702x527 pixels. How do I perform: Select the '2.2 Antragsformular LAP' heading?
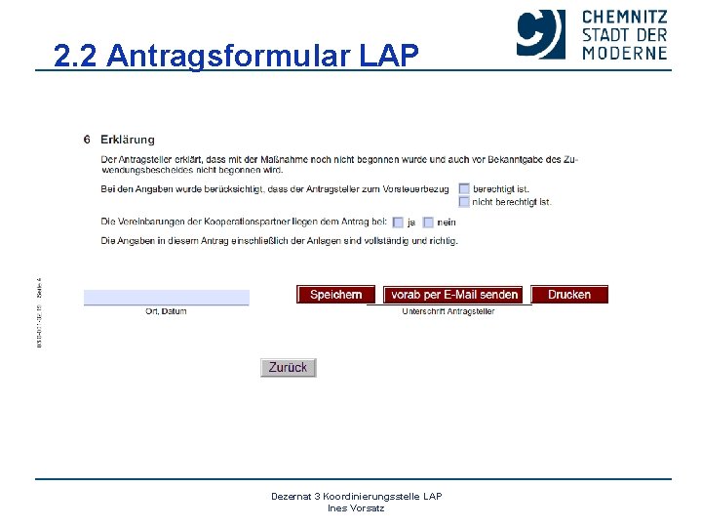tap(236, 56)
